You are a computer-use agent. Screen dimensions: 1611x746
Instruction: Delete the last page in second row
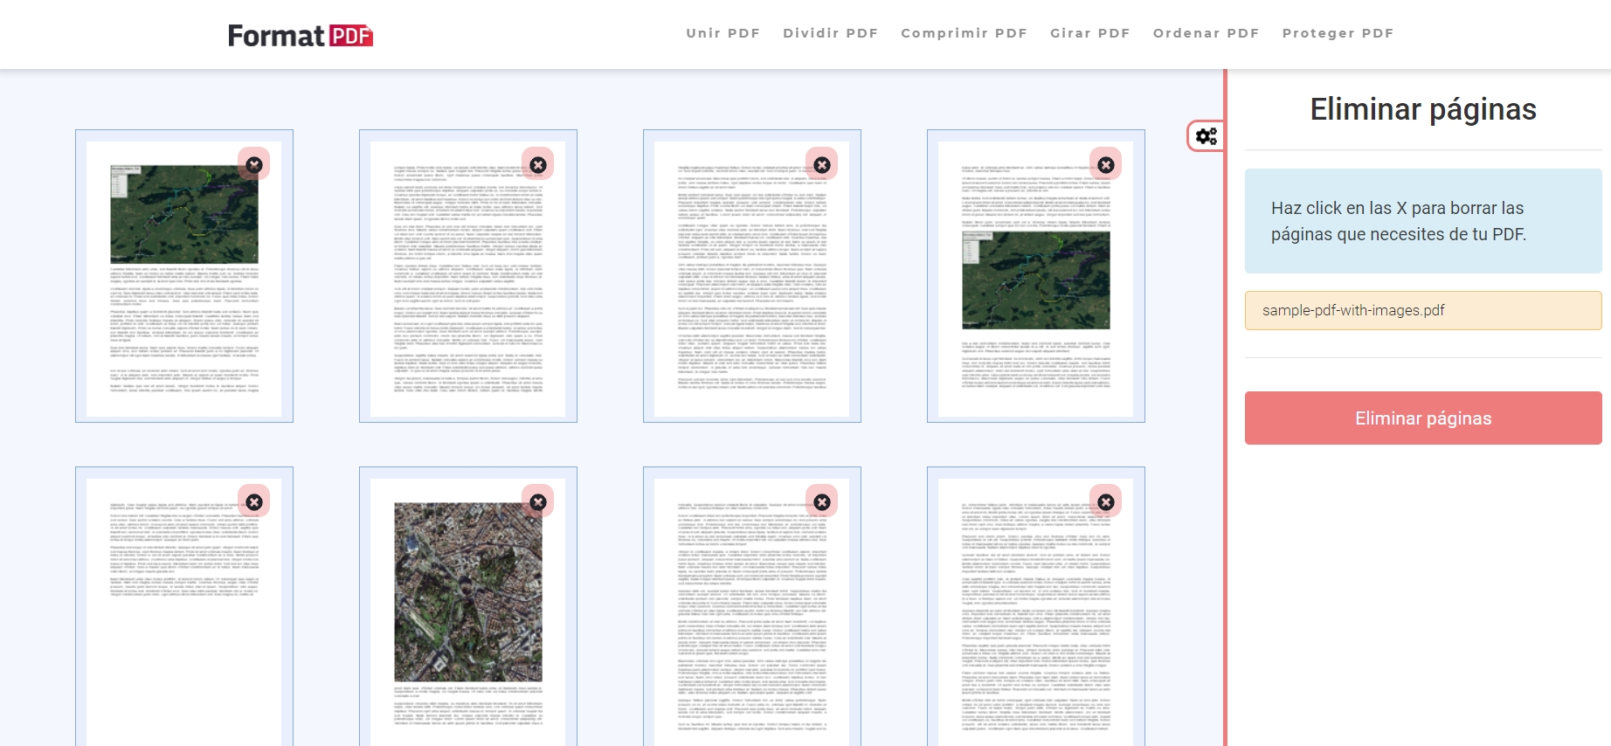point(1106,501)
